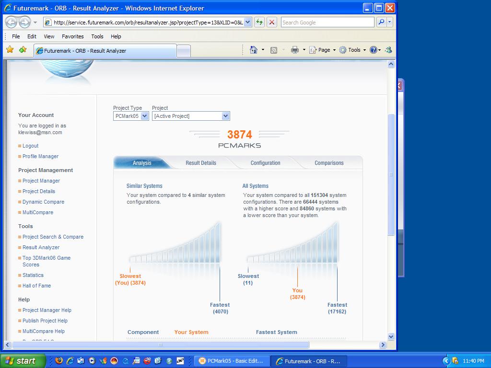Viewport: 491px width, 368px height.
Task: Open Top 3DMark06 Game Scores link
Action: click(47, 261)
